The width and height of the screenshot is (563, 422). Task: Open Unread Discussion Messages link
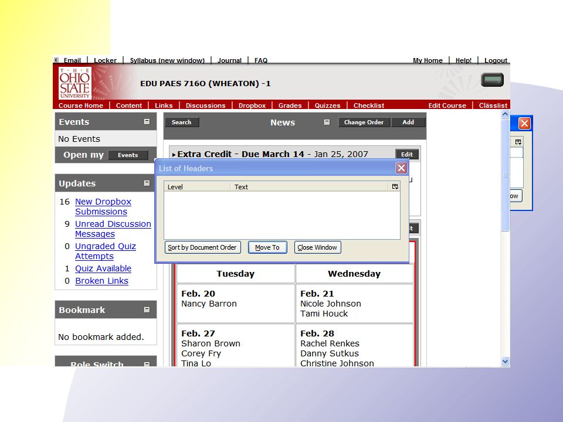click(113, 229)
